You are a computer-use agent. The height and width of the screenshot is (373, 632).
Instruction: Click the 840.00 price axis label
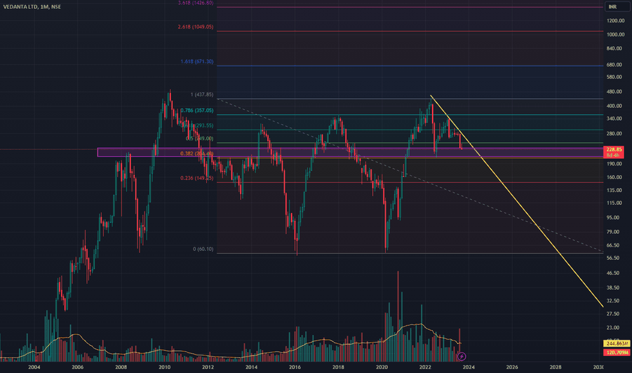[x=614, y=48]
